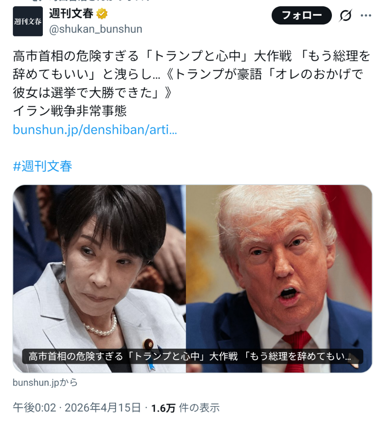Follow the account with フォロー button

tap(302, 16)
